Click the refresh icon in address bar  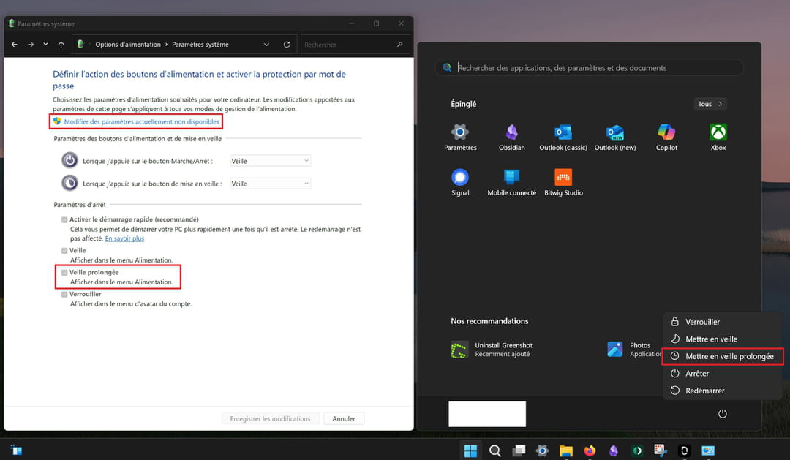tap(286, 45)
